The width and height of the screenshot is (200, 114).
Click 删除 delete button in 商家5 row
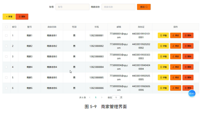click(x=188, y=77)
